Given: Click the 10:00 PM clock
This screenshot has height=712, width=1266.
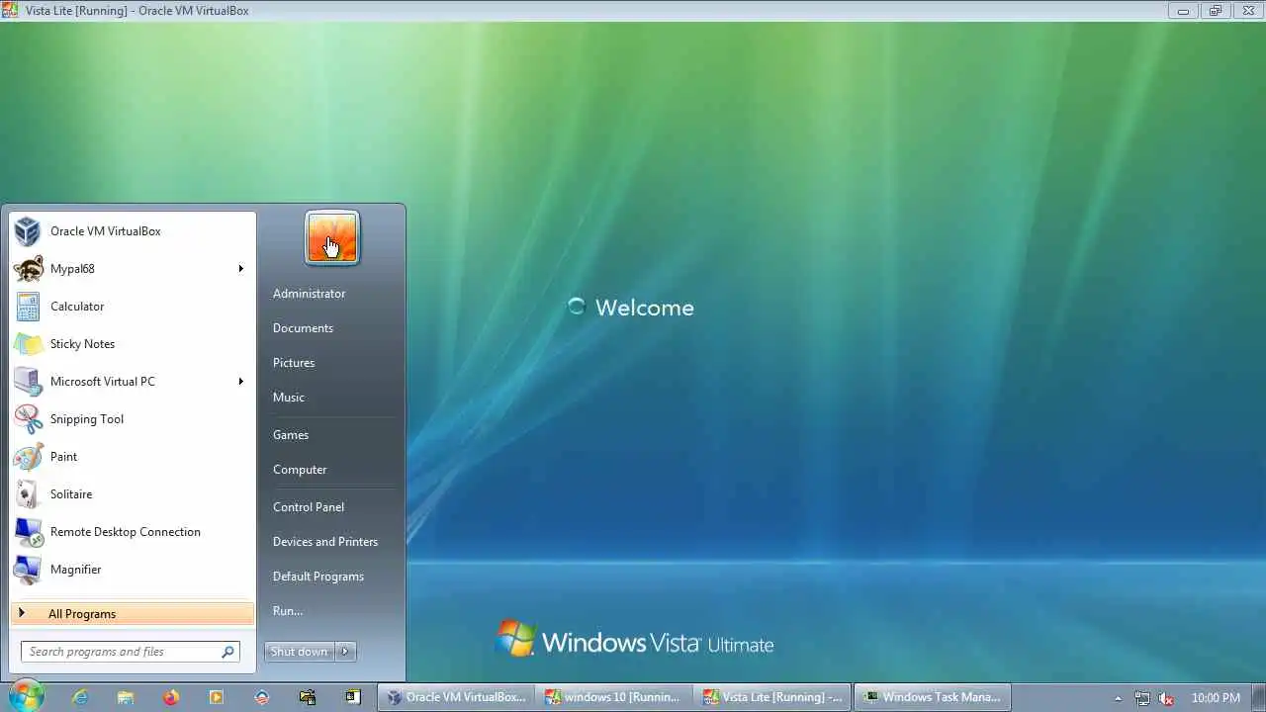Looking at the screenshot, I should point(1216,698).
